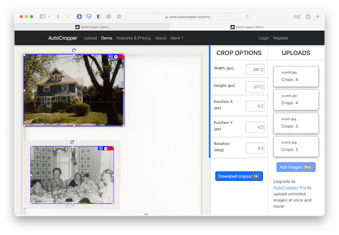The height and width of the screenshot is (235, 339).
Task: Click the Register link
Action: 281,38
